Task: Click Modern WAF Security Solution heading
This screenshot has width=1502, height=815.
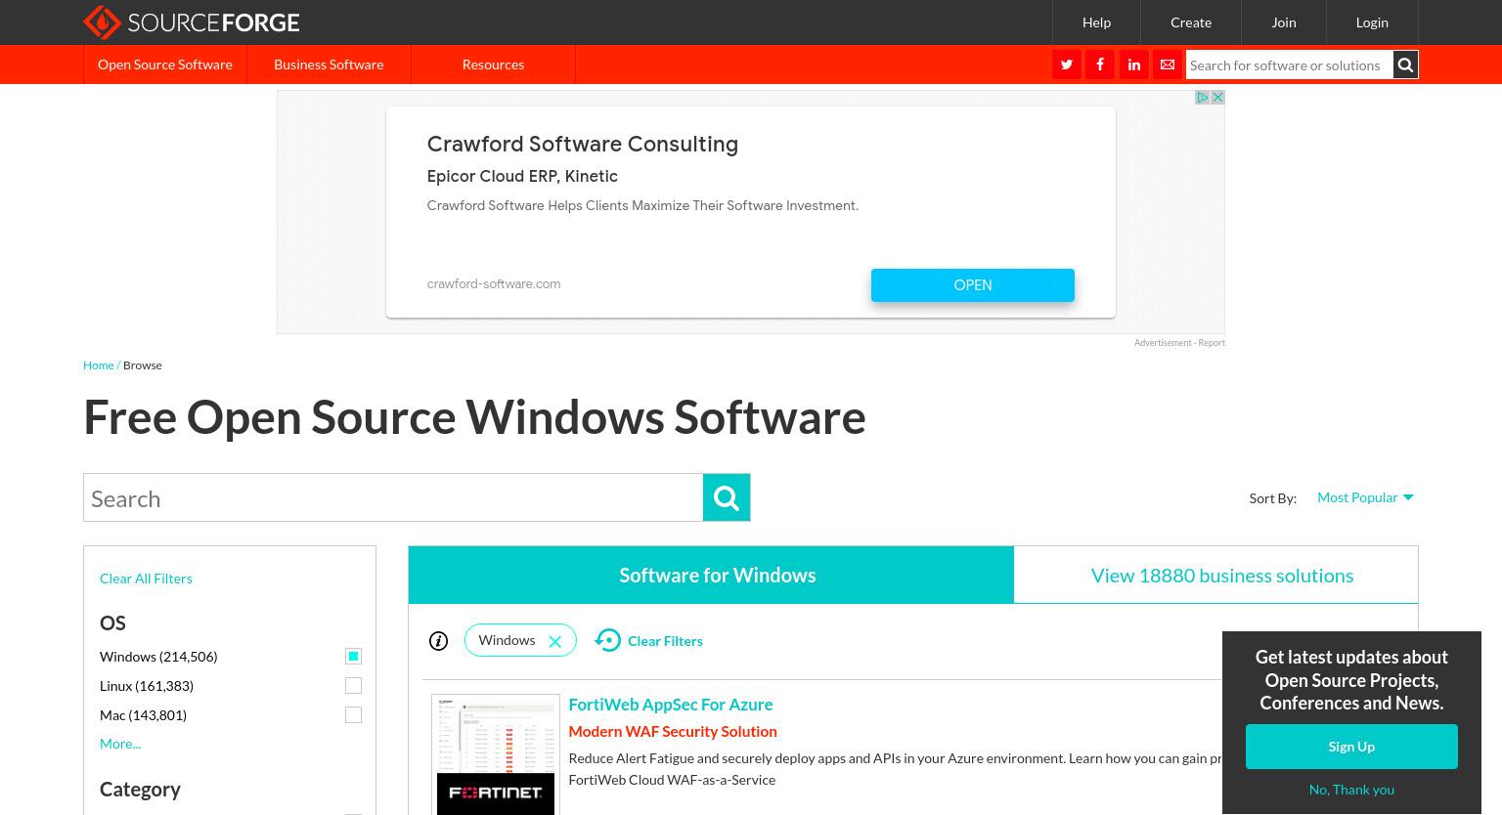Action: point(673,731)
